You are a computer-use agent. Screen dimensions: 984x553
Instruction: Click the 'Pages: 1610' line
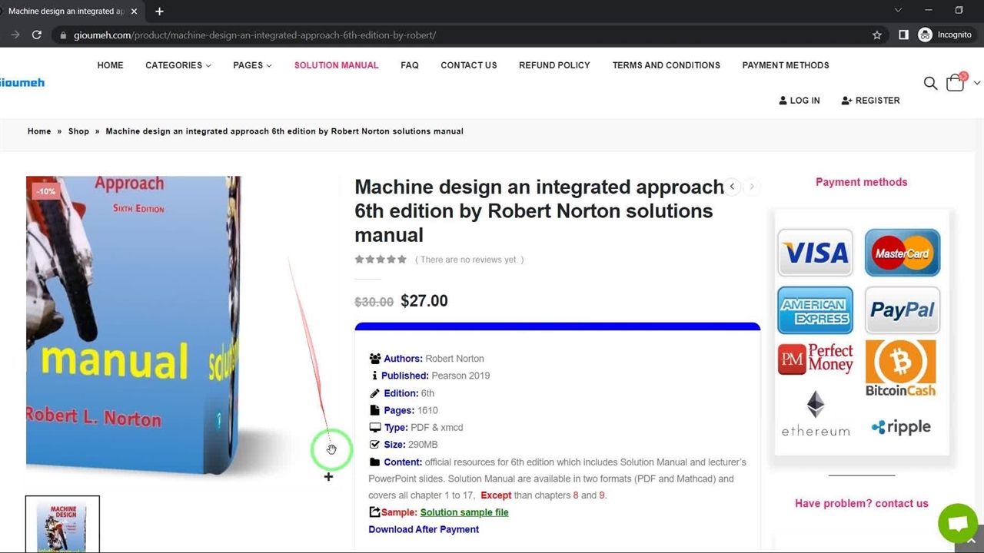(404, 410)
